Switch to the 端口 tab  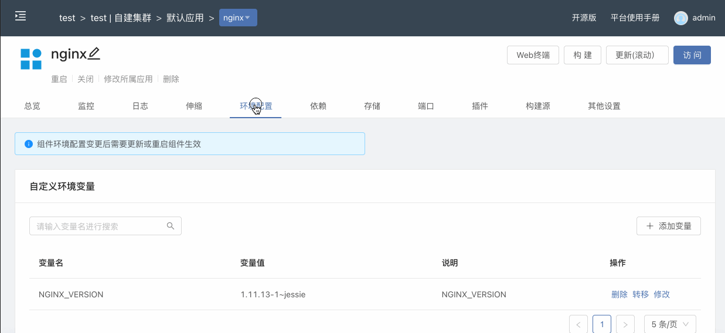pos(426,106)
